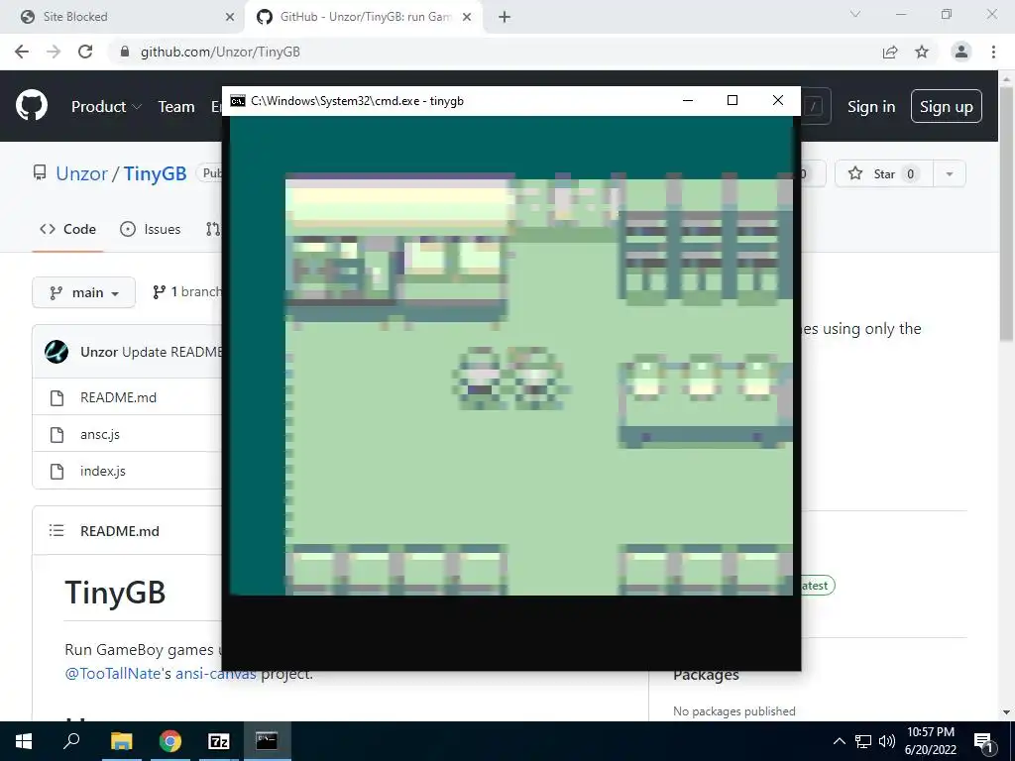Open the README table of contents icon
Screen dimensions: 1015x761
click(56, 531)
